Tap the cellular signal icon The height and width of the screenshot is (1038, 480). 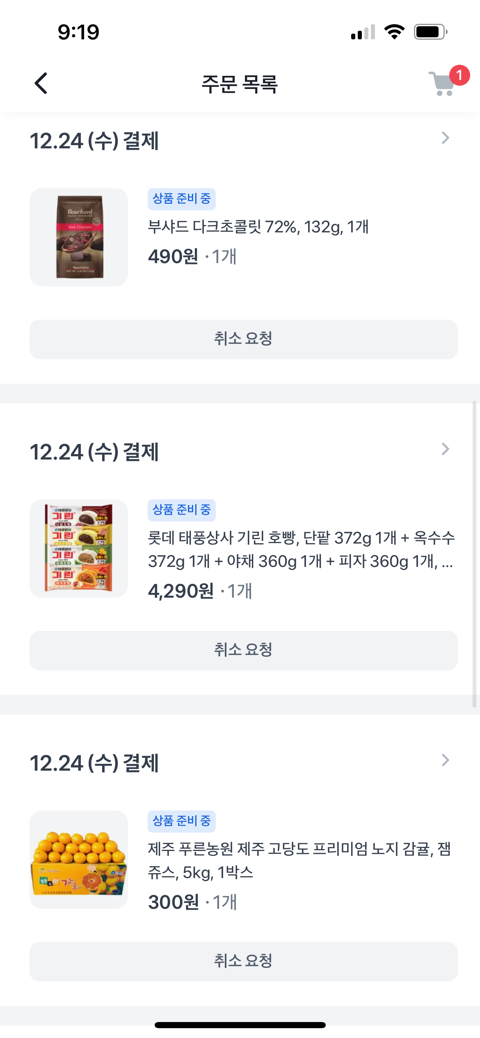[363, 32]
